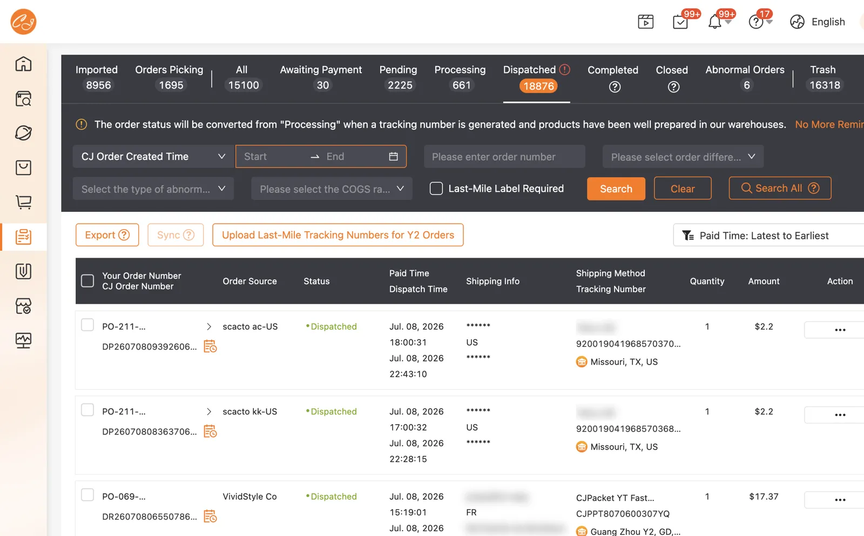Click the Sync button

tap(175, 235)
